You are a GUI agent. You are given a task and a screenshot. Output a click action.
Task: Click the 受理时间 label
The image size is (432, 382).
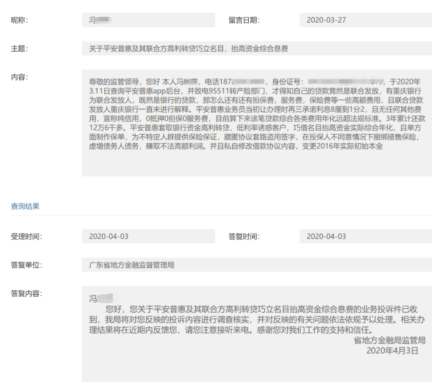click(26, 236)
